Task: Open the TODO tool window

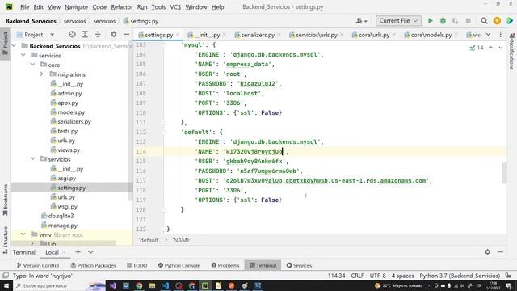Action: coord(137,265)
